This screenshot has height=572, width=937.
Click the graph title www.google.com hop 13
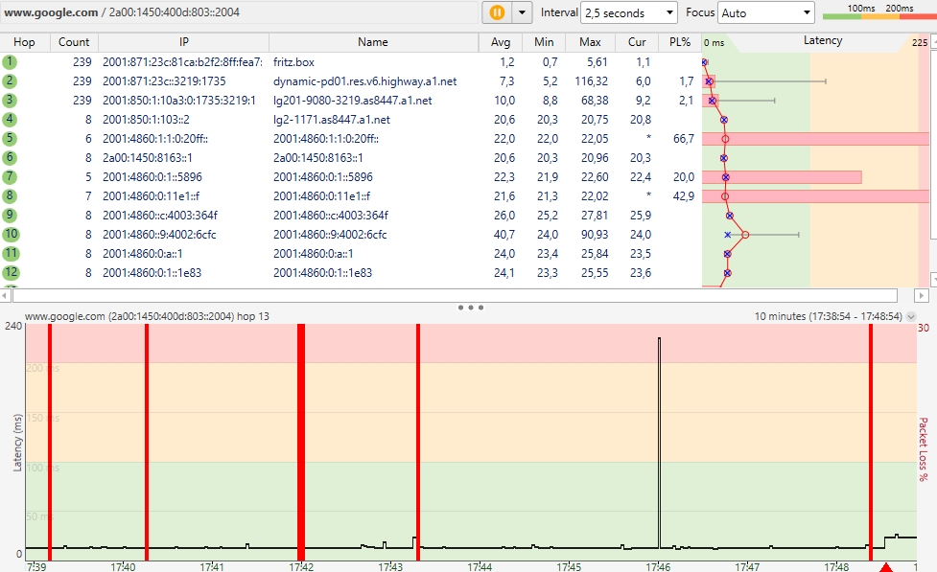click(x=147, y=316)
